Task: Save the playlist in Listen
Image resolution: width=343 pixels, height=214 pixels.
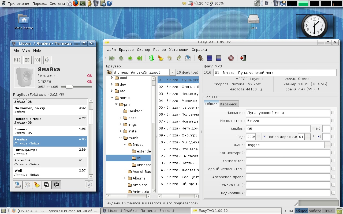Action: coord(18,185)
